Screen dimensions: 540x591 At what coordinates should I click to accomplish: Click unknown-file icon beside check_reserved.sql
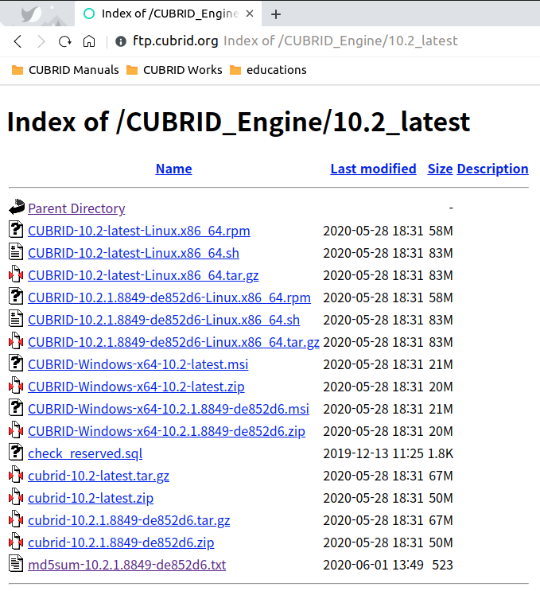pos(16,451)
